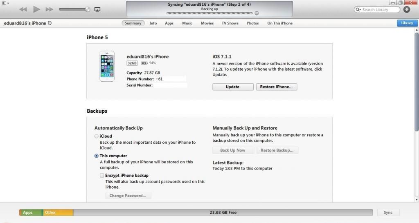Click the iPhone device thumbnail image

[107, 66]
